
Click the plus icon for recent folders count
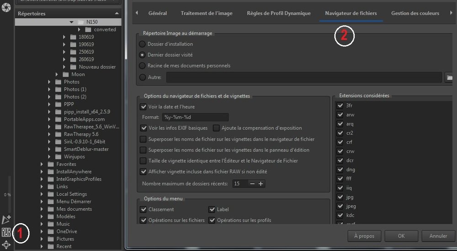(261, 184)
